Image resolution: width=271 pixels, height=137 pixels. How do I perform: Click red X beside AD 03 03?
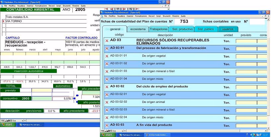click(107, 125)
